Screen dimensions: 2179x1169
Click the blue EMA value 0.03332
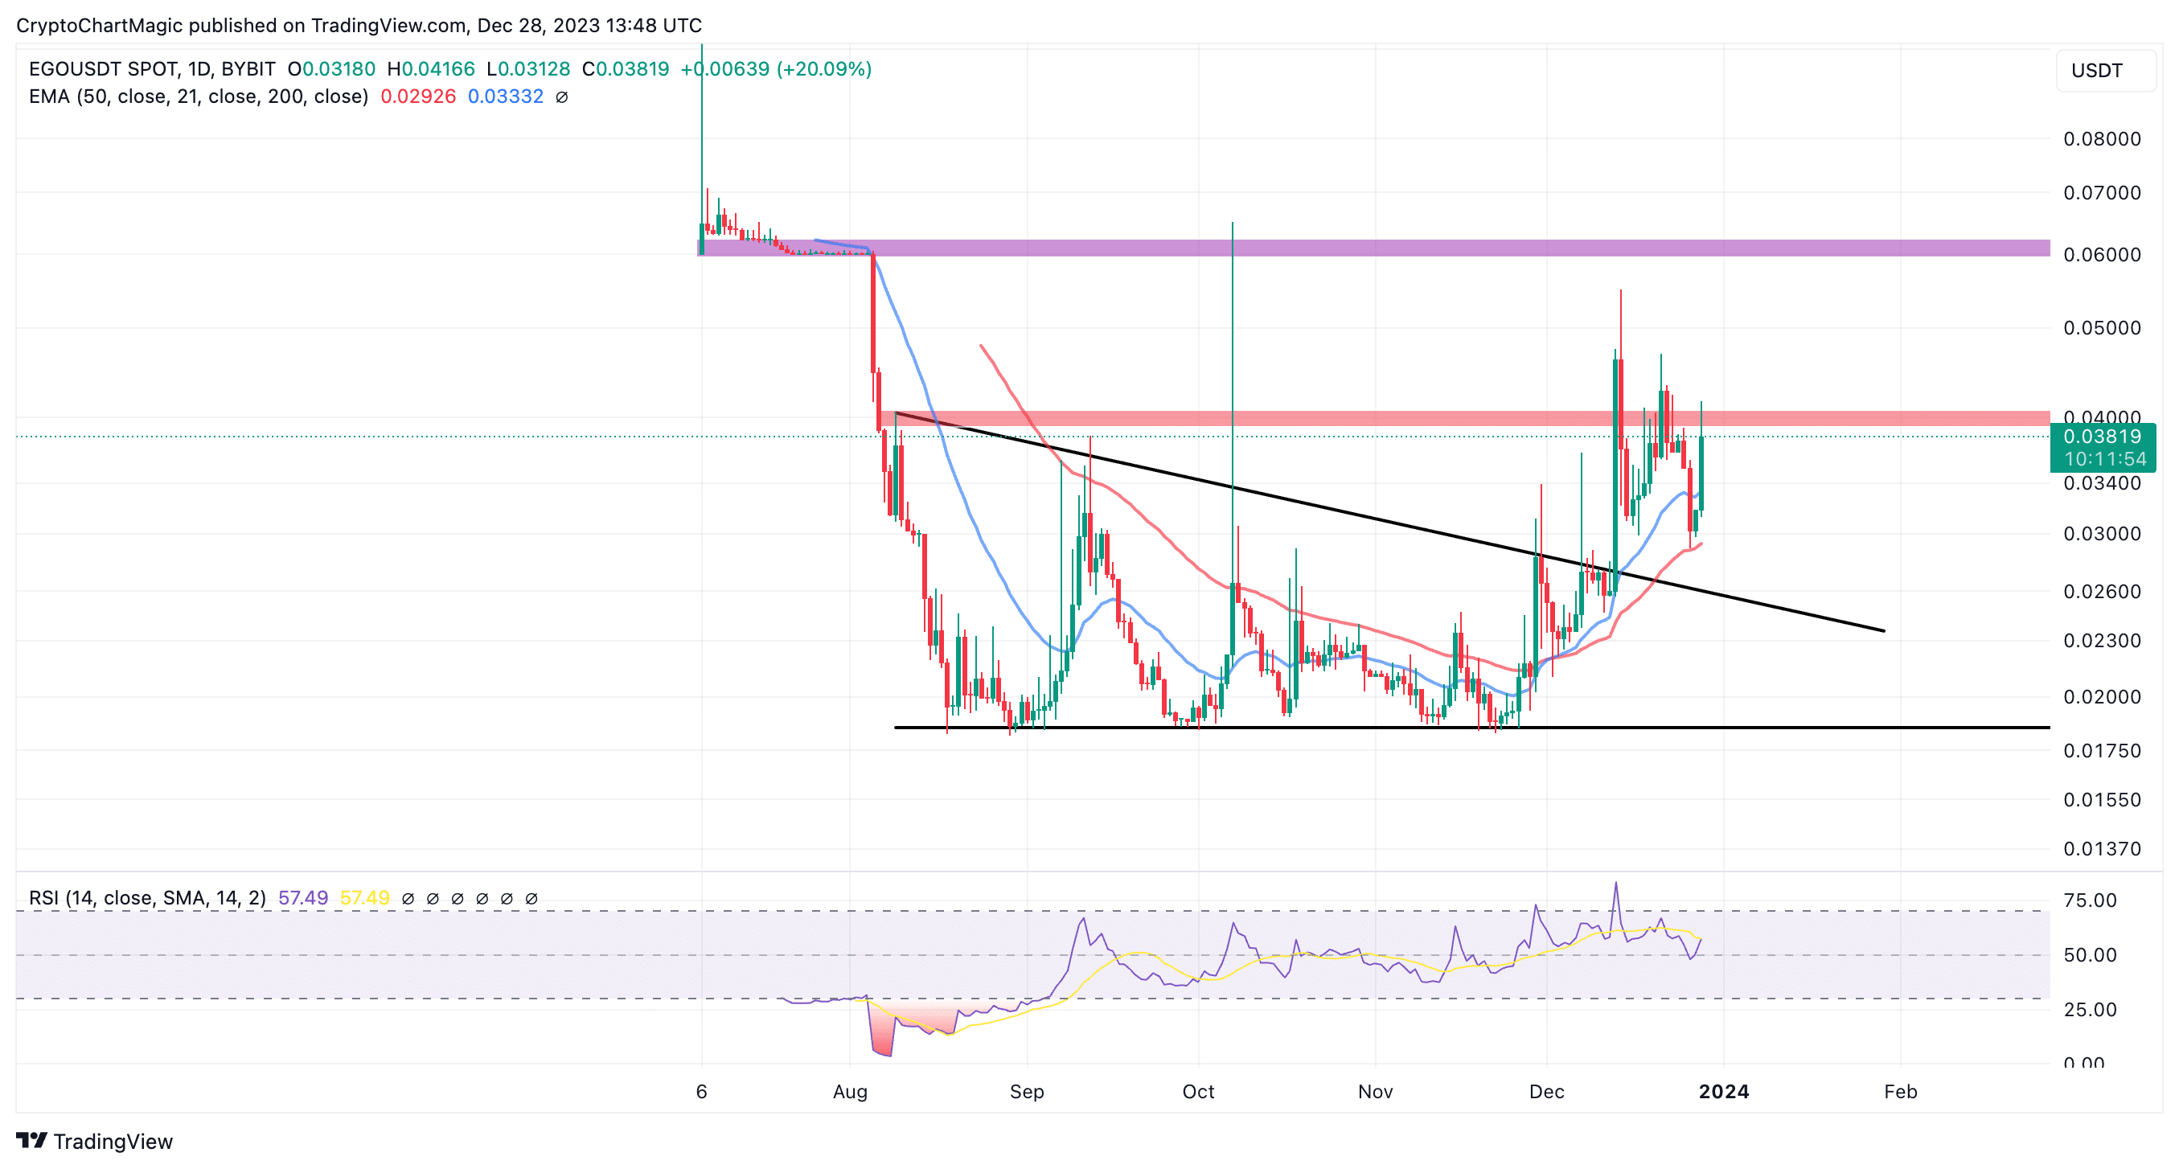click(505, 96)
